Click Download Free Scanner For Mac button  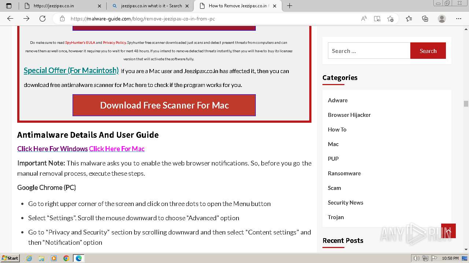point(164,105)
